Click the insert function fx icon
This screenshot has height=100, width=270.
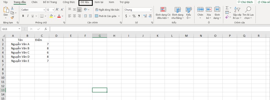pos(46,29)
